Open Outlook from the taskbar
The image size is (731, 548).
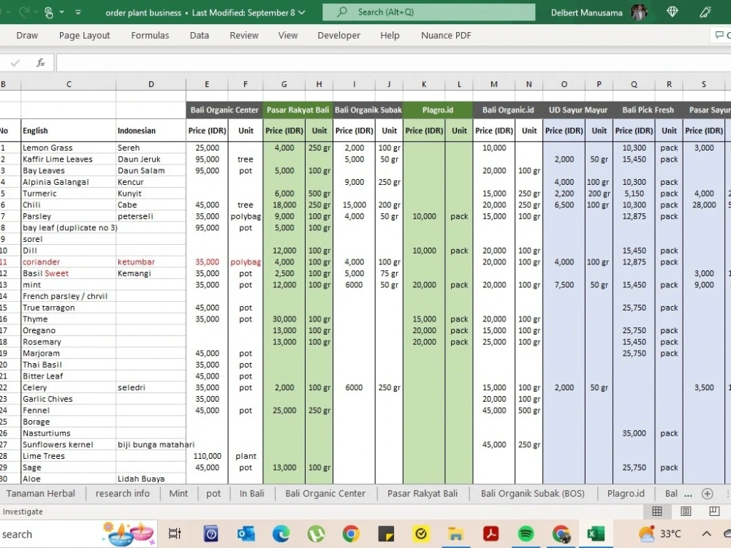coord(246,534)
